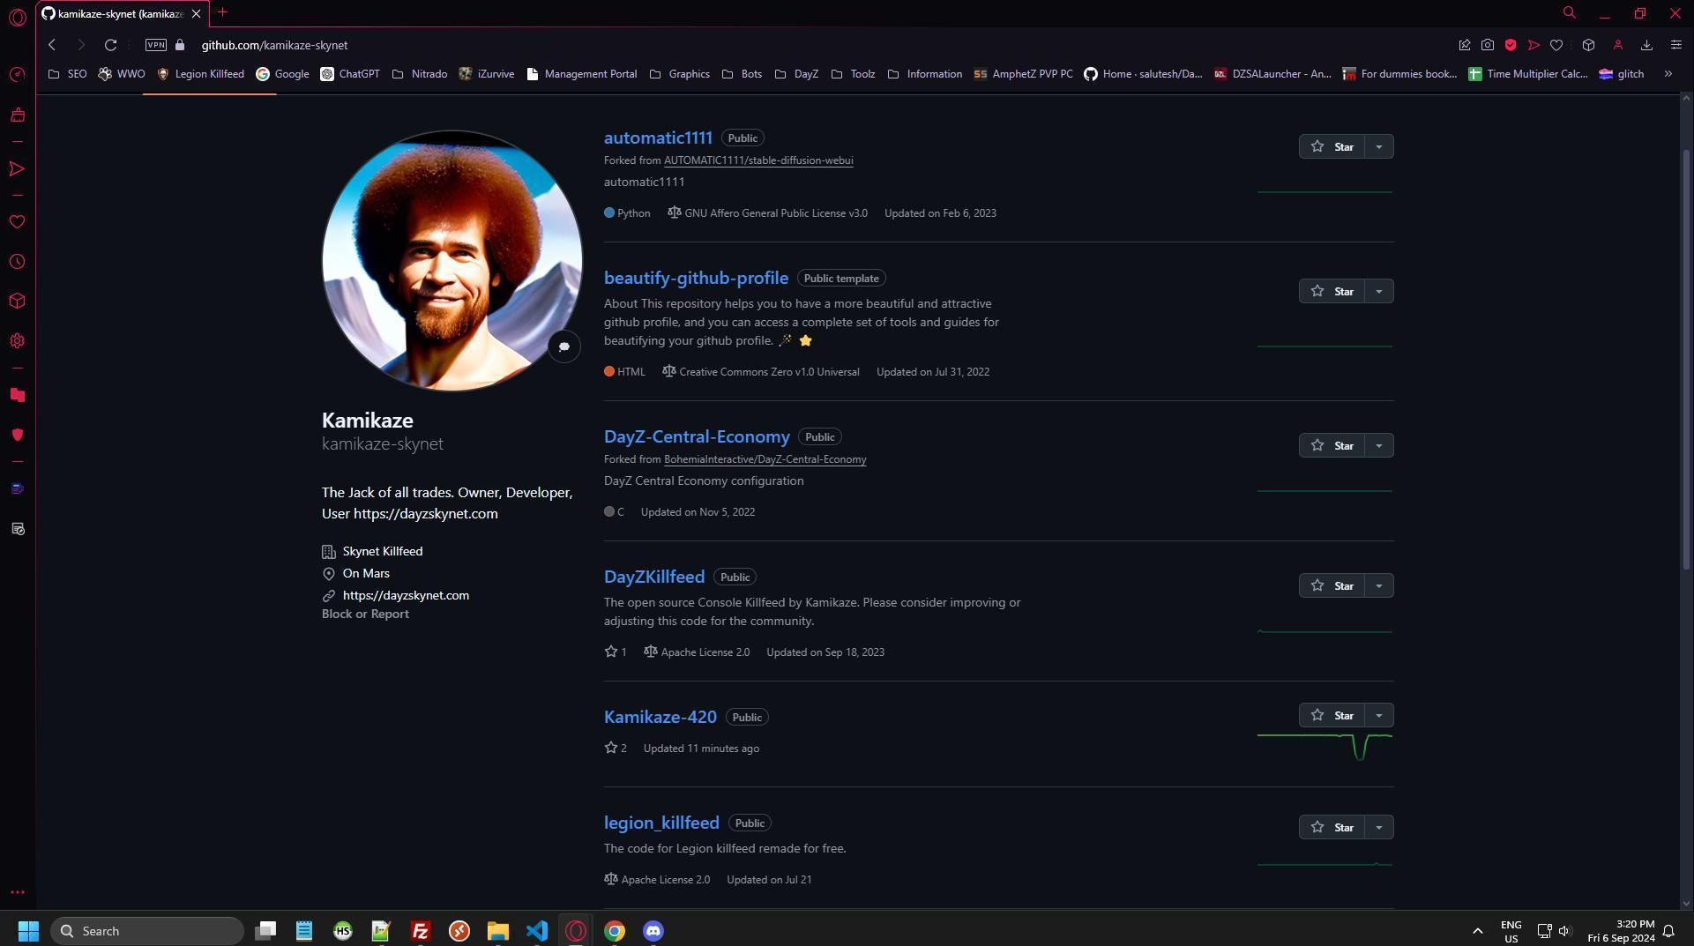The image size is (1694, 946).
Task: Star the automatic1111 repository
Action: [x=1332, y=146]
